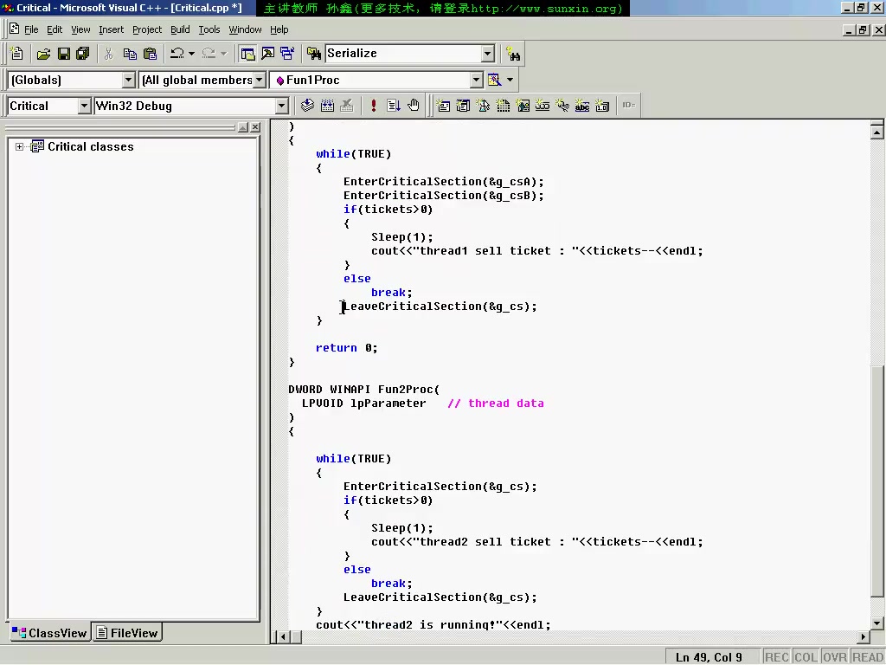The height and width of the screenshot is (665, 886).
Task: Cut the selected code
Action: 106,53
